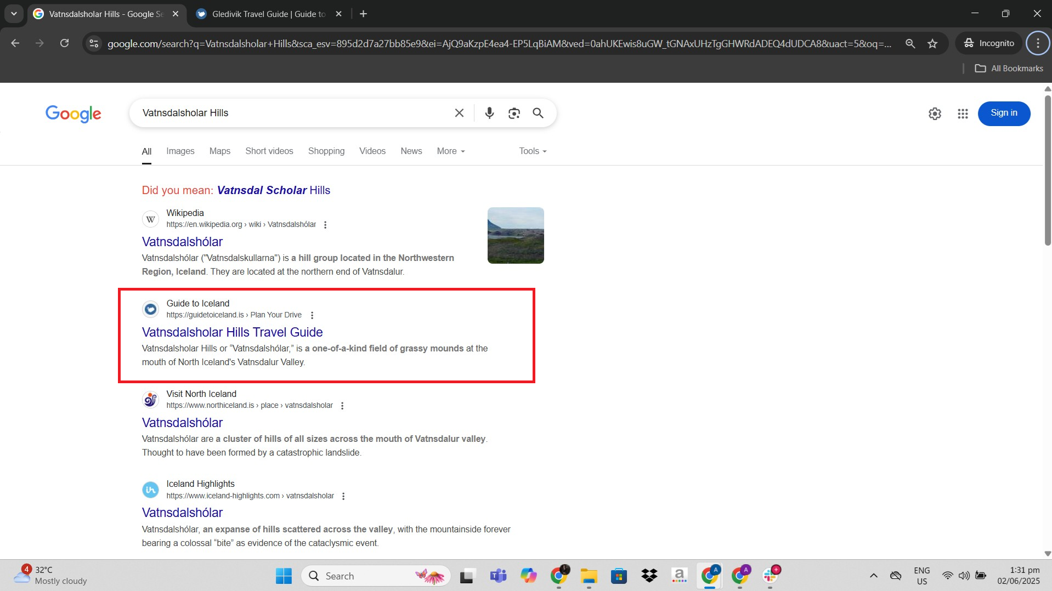Submit search with magnifying glass icon
The width and height of the screenshot is (1052, 591).
point(538,113)
